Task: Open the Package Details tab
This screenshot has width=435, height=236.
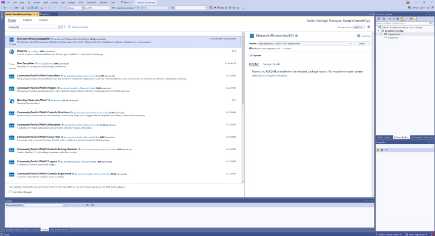Action: pyautogui.click(x=271, y=64)
